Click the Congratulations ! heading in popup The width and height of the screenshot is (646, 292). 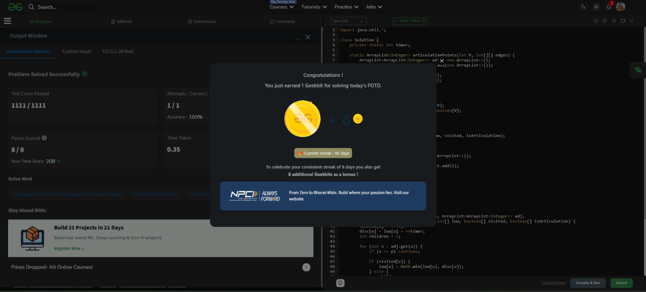pos(323,75)
